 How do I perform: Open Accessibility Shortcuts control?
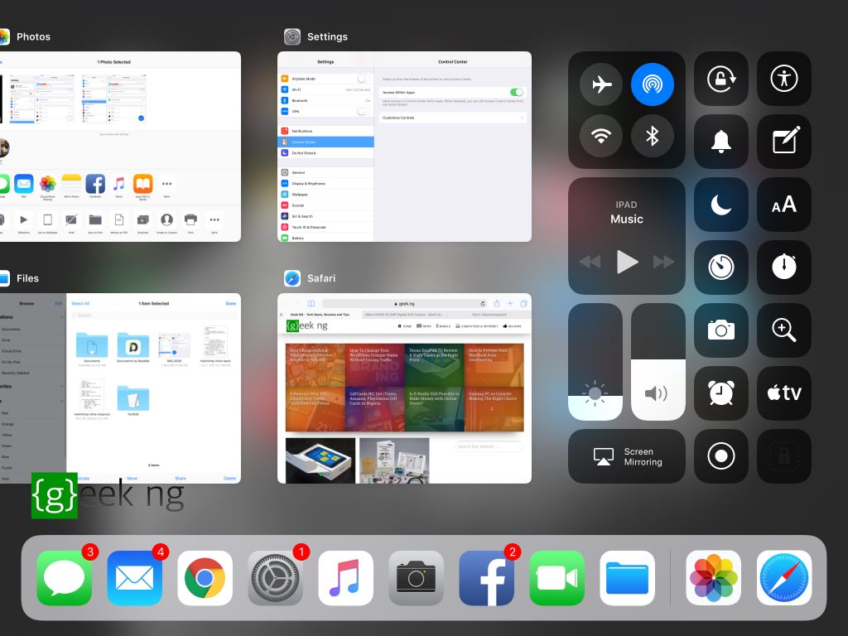pyautogui.click(x=783, y=79)
